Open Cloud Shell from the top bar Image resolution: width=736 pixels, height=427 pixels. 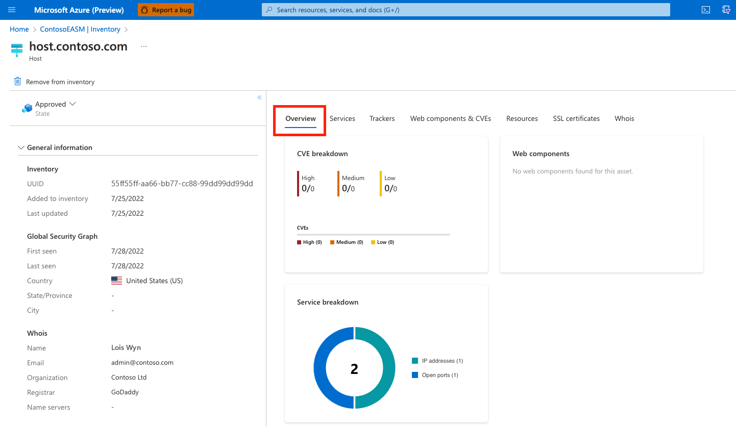click(x=706, y=10)
